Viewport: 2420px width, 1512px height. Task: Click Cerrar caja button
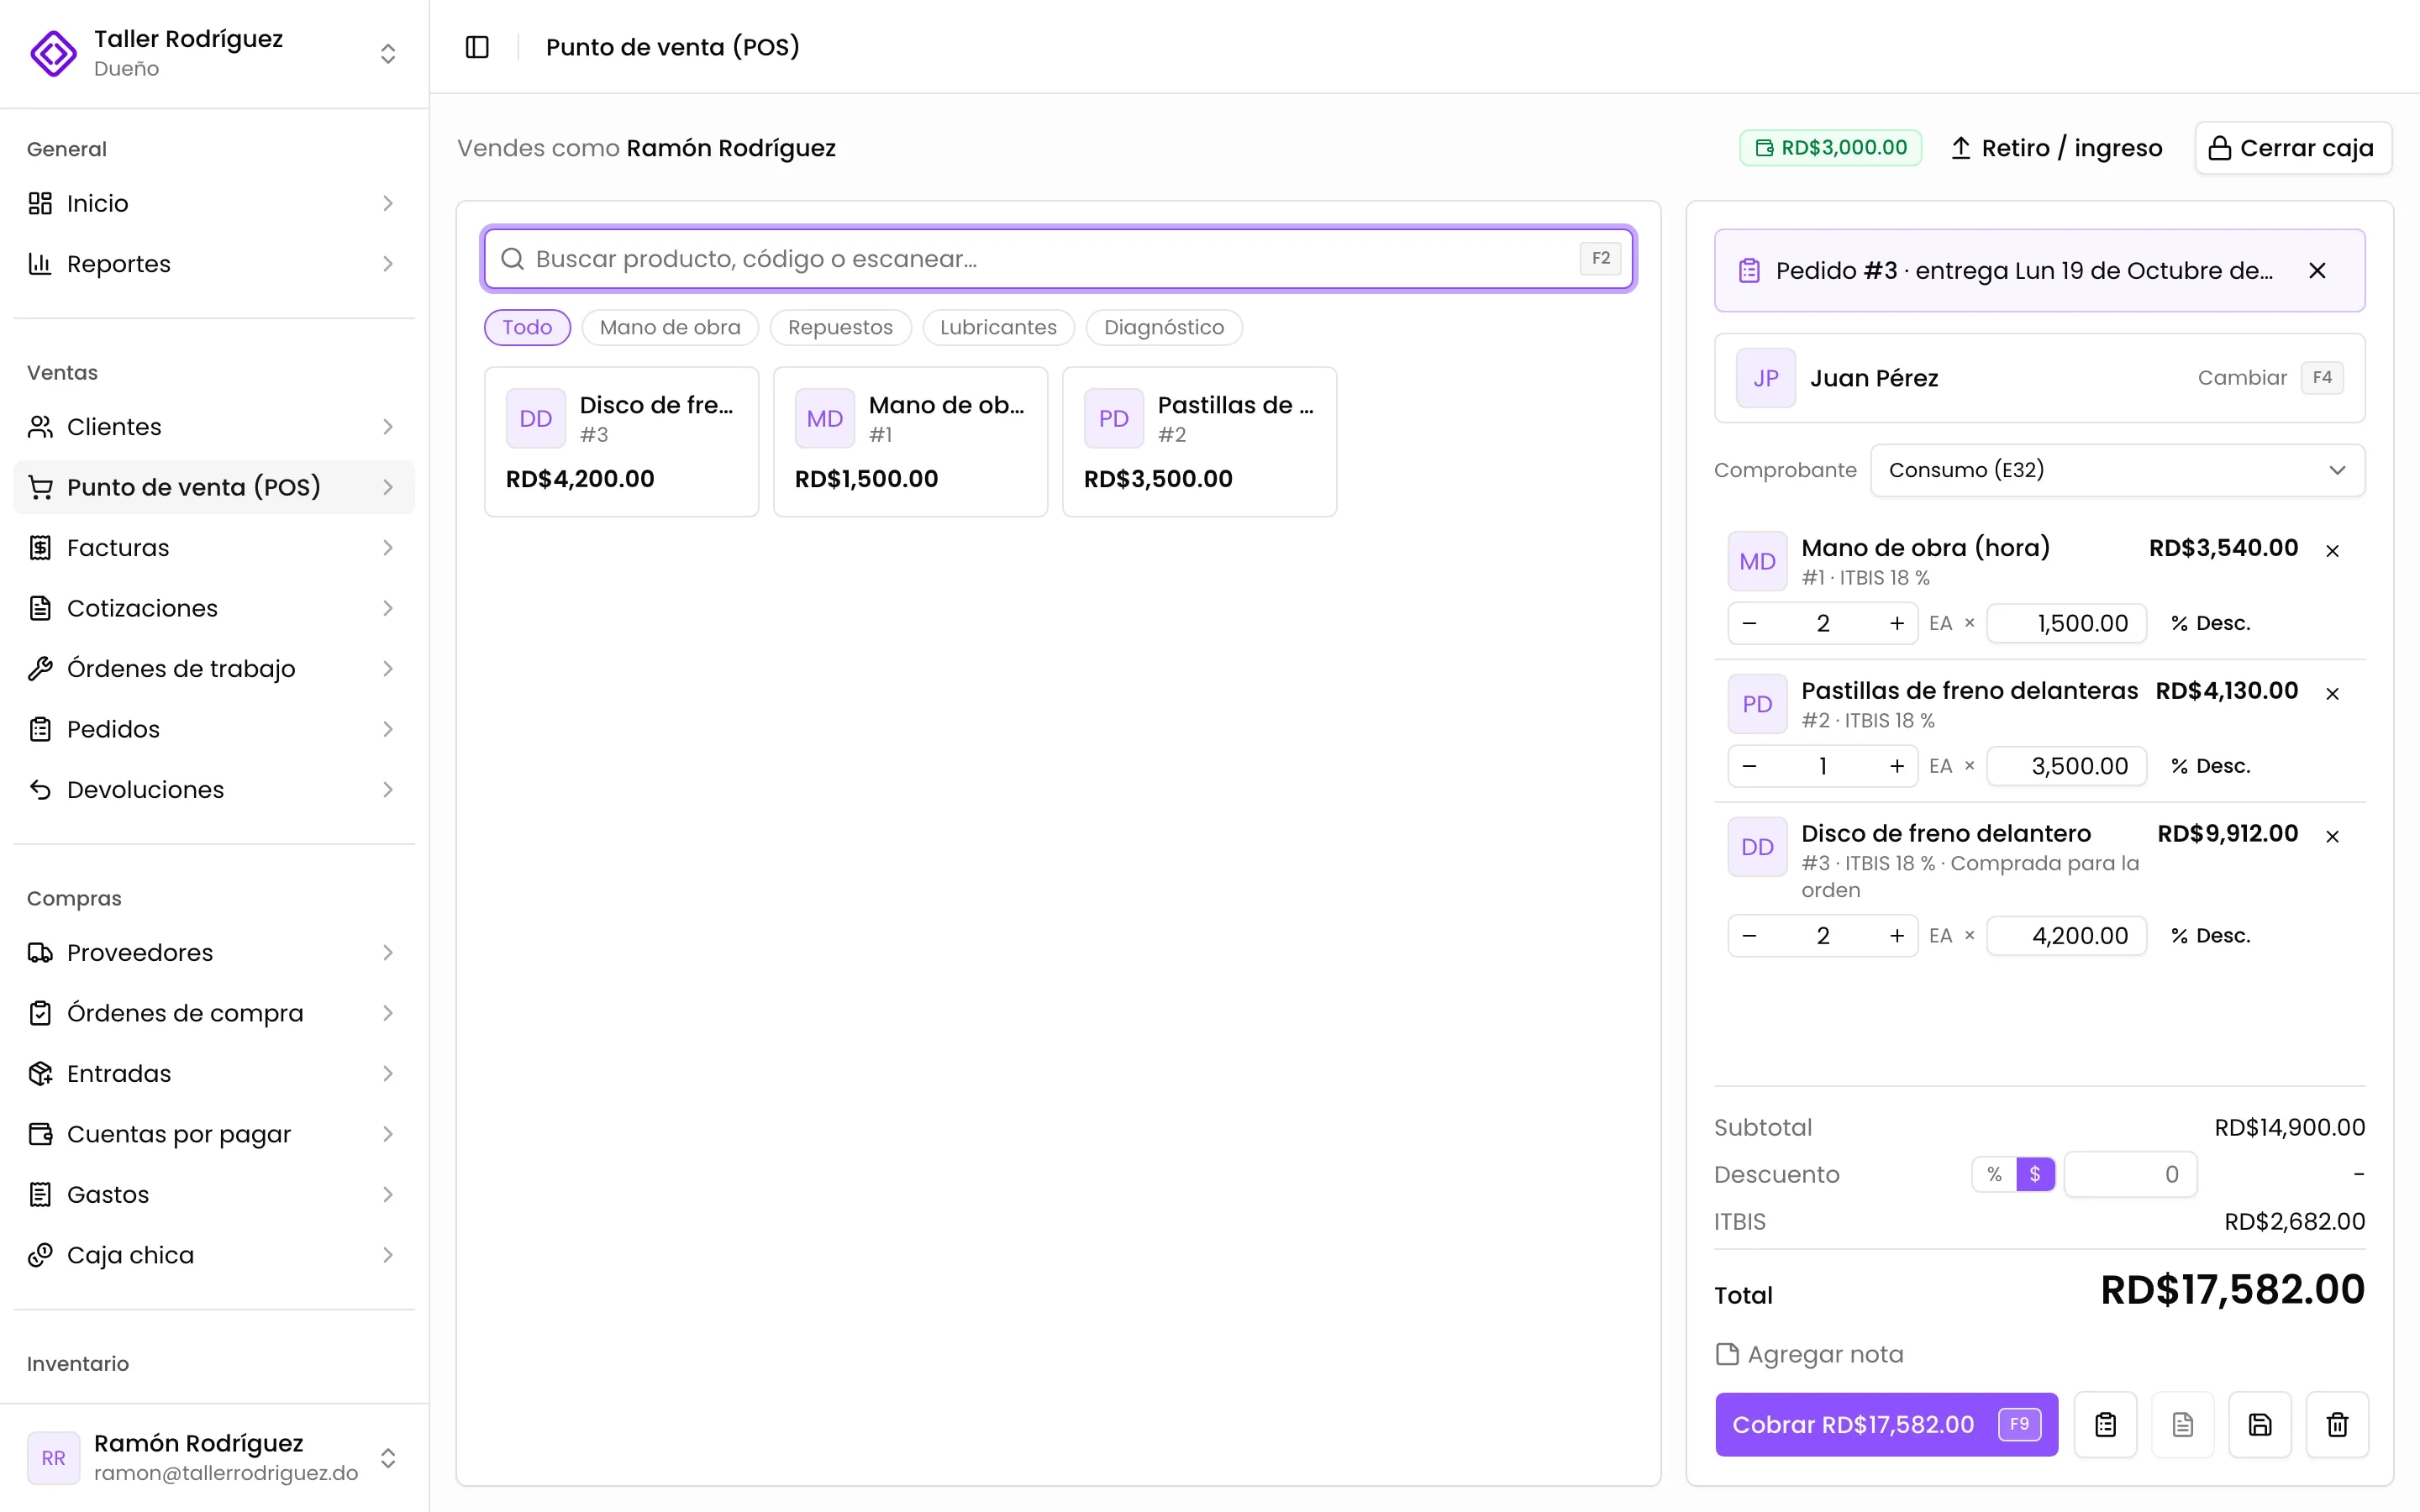2292,148
